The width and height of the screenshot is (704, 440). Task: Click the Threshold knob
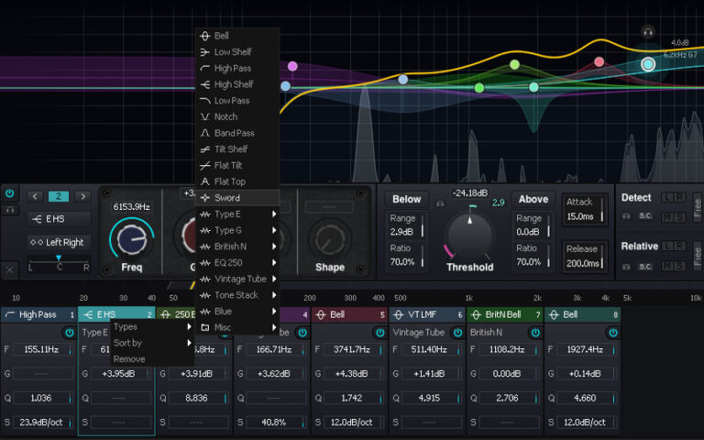pos(470,235)
